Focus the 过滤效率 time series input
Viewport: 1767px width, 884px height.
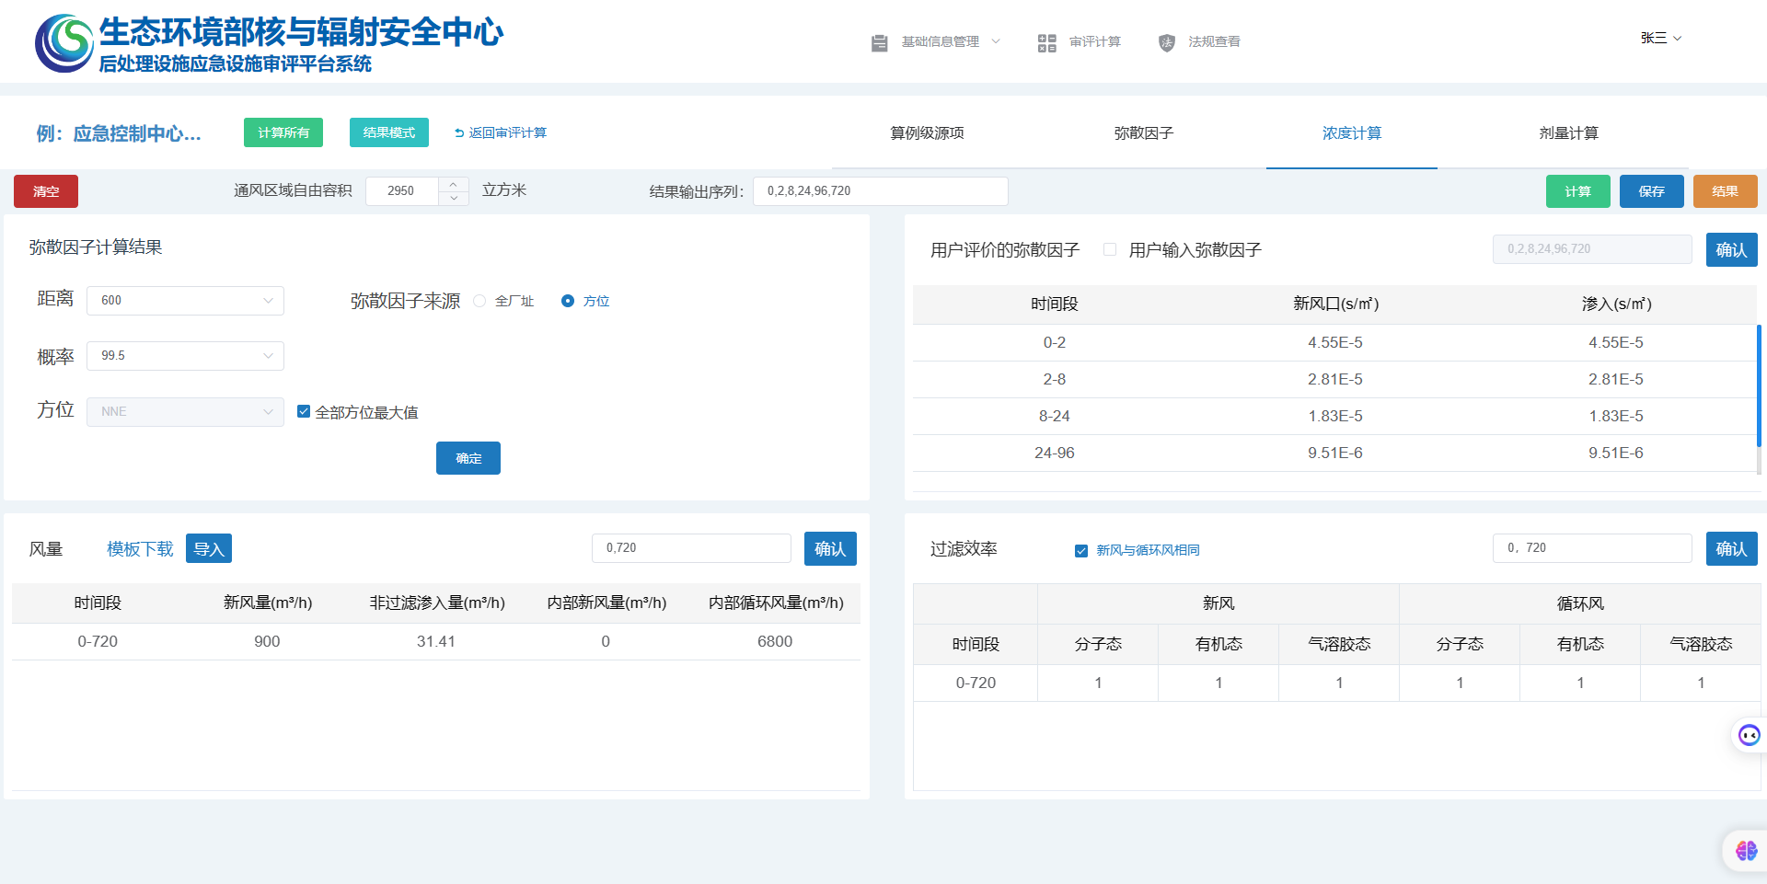click(1592, 548)
